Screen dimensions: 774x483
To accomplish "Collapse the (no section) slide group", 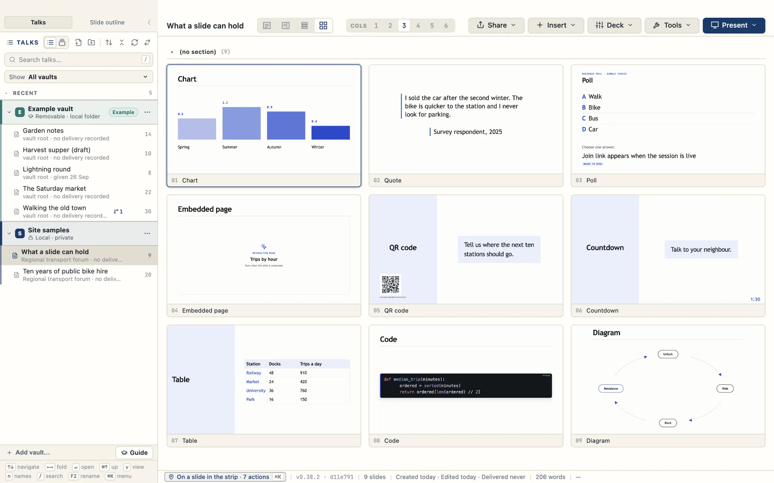I will (172, 52).
